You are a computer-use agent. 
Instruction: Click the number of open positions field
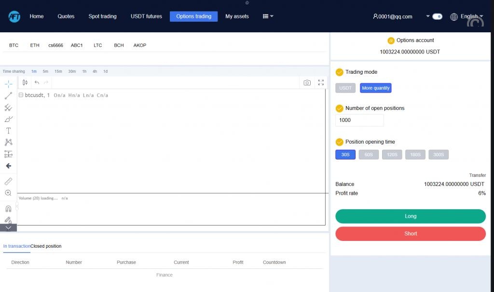pyautogui.click(x=359, y=120)
